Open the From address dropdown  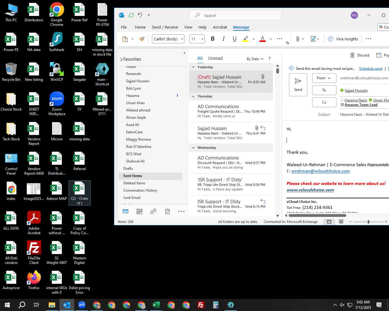click(x=324, y=78)
